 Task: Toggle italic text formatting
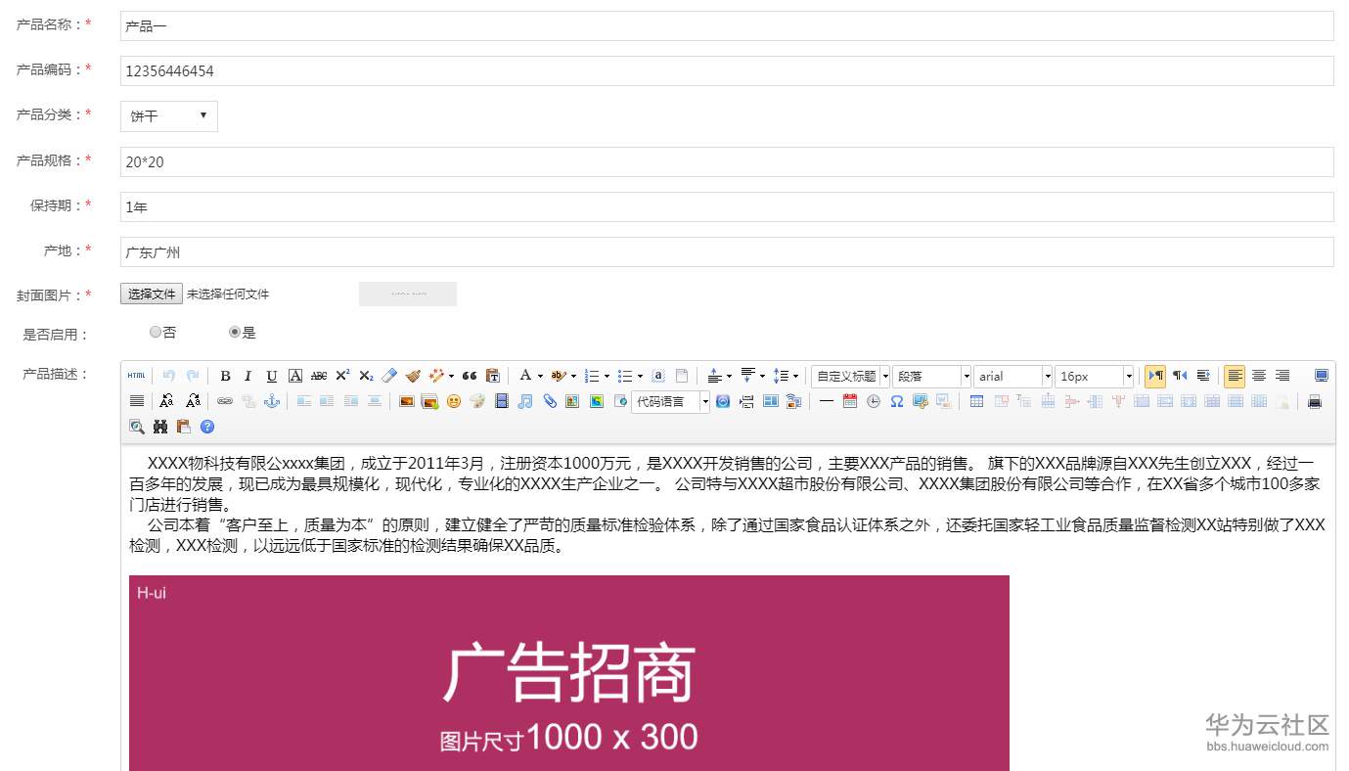[x=248, y=376]
